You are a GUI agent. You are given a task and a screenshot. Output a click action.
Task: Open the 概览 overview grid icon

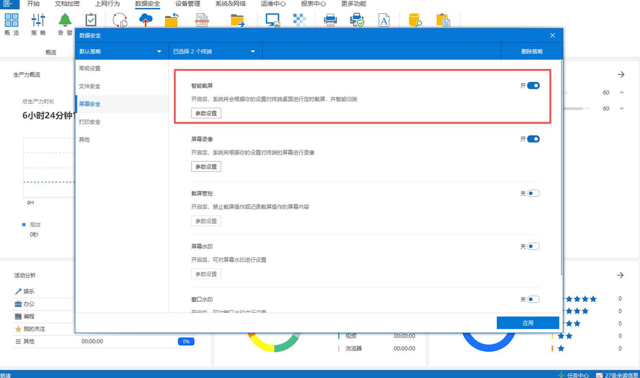coord(11,21)
